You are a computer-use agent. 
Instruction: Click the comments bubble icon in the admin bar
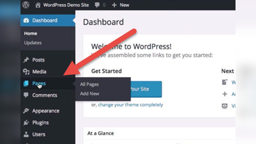[97, 5]
